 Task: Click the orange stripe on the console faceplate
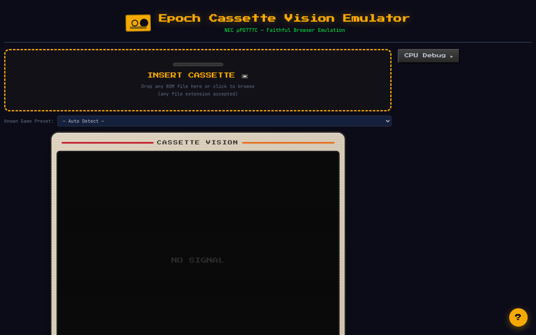click(x=288, y=142)
